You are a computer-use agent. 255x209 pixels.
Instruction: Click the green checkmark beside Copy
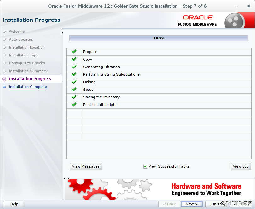pos(74,59)
